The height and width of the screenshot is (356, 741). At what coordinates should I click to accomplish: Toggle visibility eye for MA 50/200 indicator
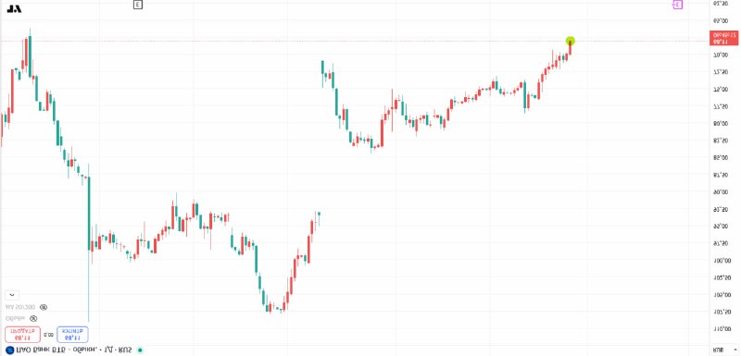[44, 307]
